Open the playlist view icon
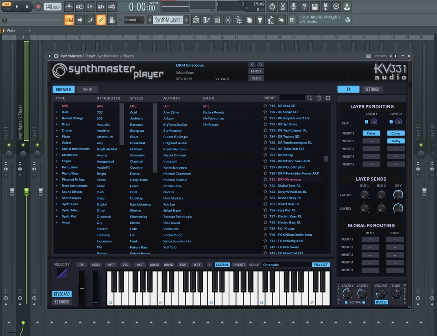 (x=196, y=20)
